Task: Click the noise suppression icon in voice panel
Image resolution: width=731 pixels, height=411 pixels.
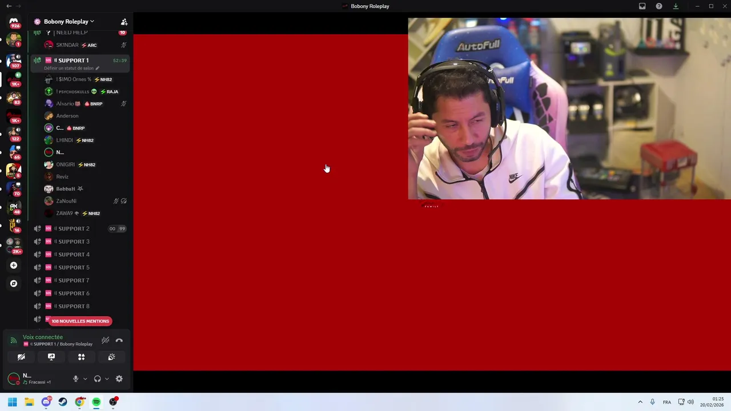Action: (x=106, y=340)
